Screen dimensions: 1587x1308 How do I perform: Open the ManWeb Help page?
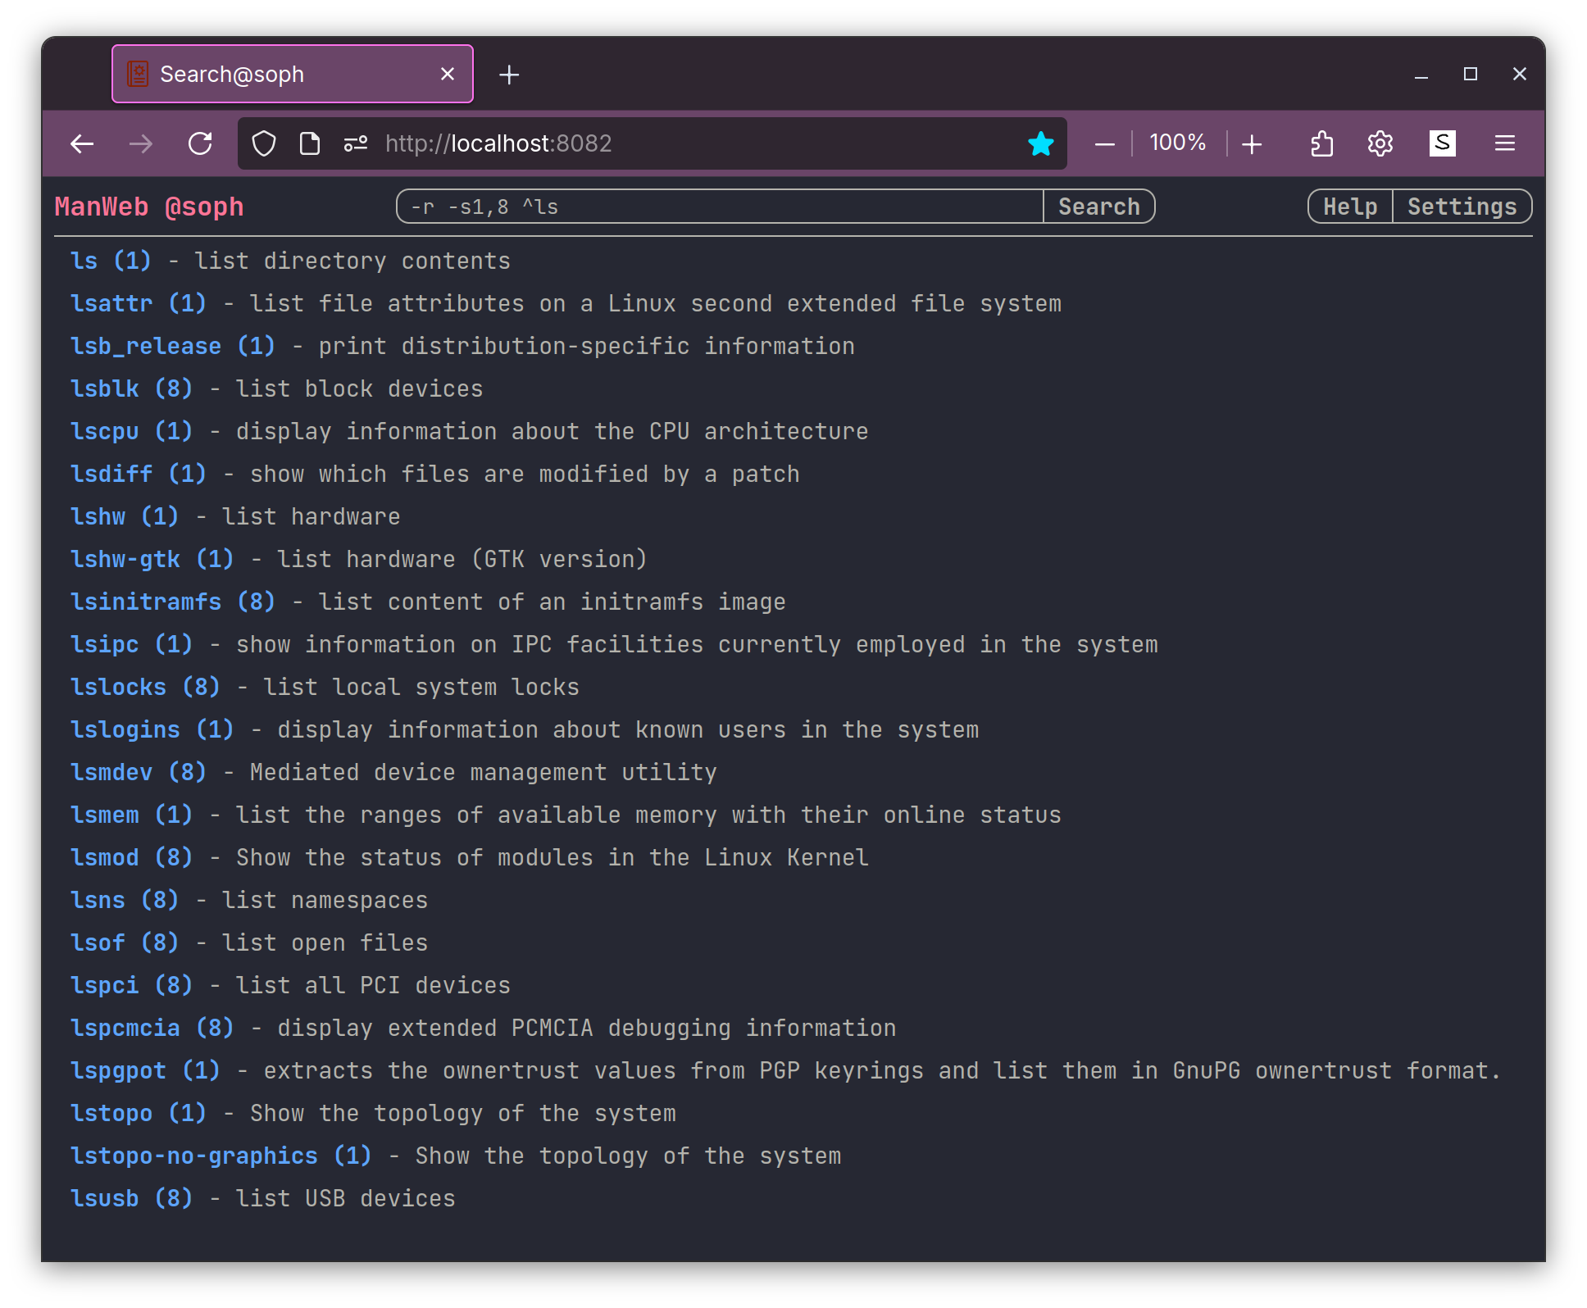[x=1349, y=207]
